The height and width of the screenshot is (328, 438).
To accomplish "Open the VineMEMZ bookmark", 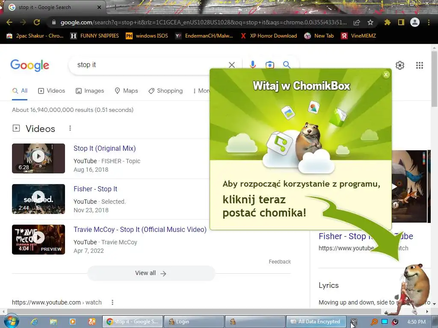I will coord(359,36).
